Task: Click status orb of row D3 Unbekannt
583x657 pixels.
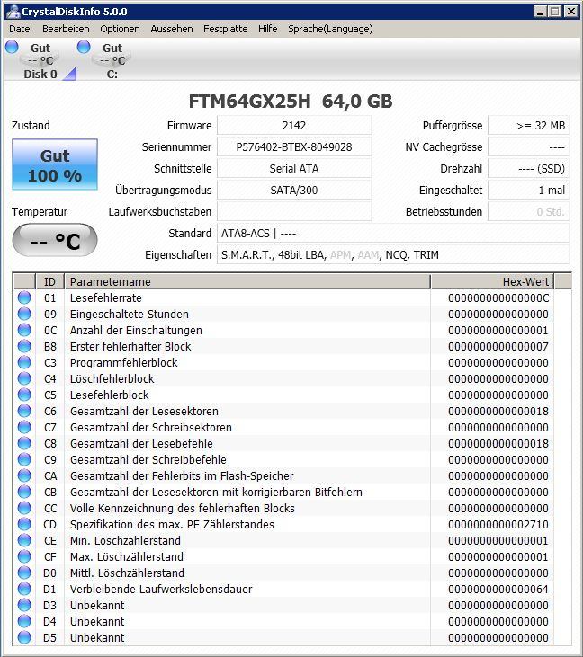Action: pyautogui.click(x=24, y=605)
